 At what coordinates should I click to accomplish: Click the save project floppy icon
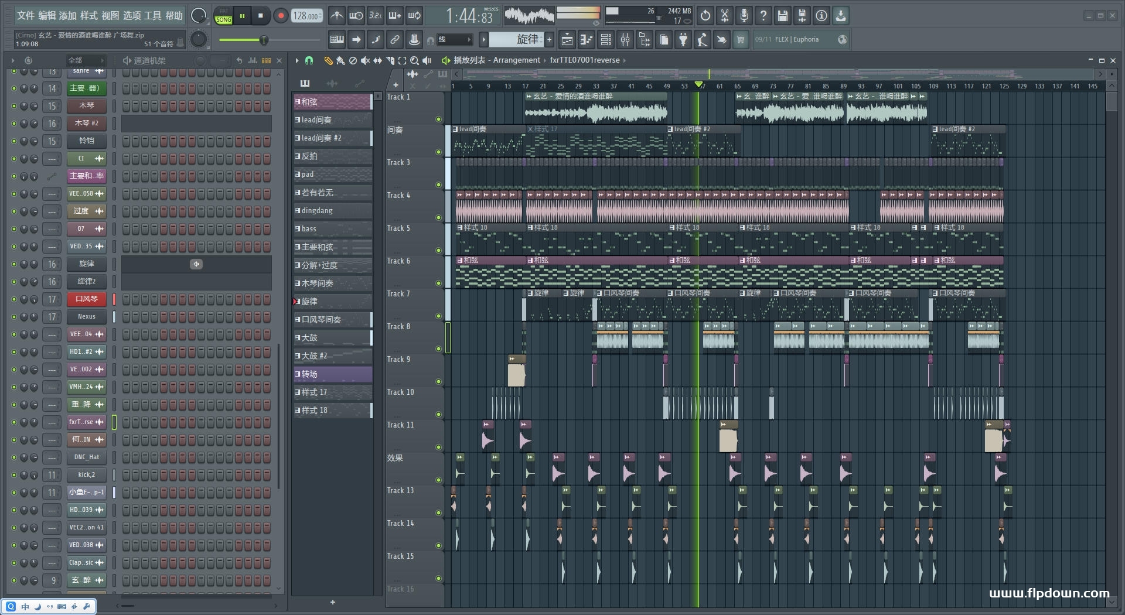point(782,16)
